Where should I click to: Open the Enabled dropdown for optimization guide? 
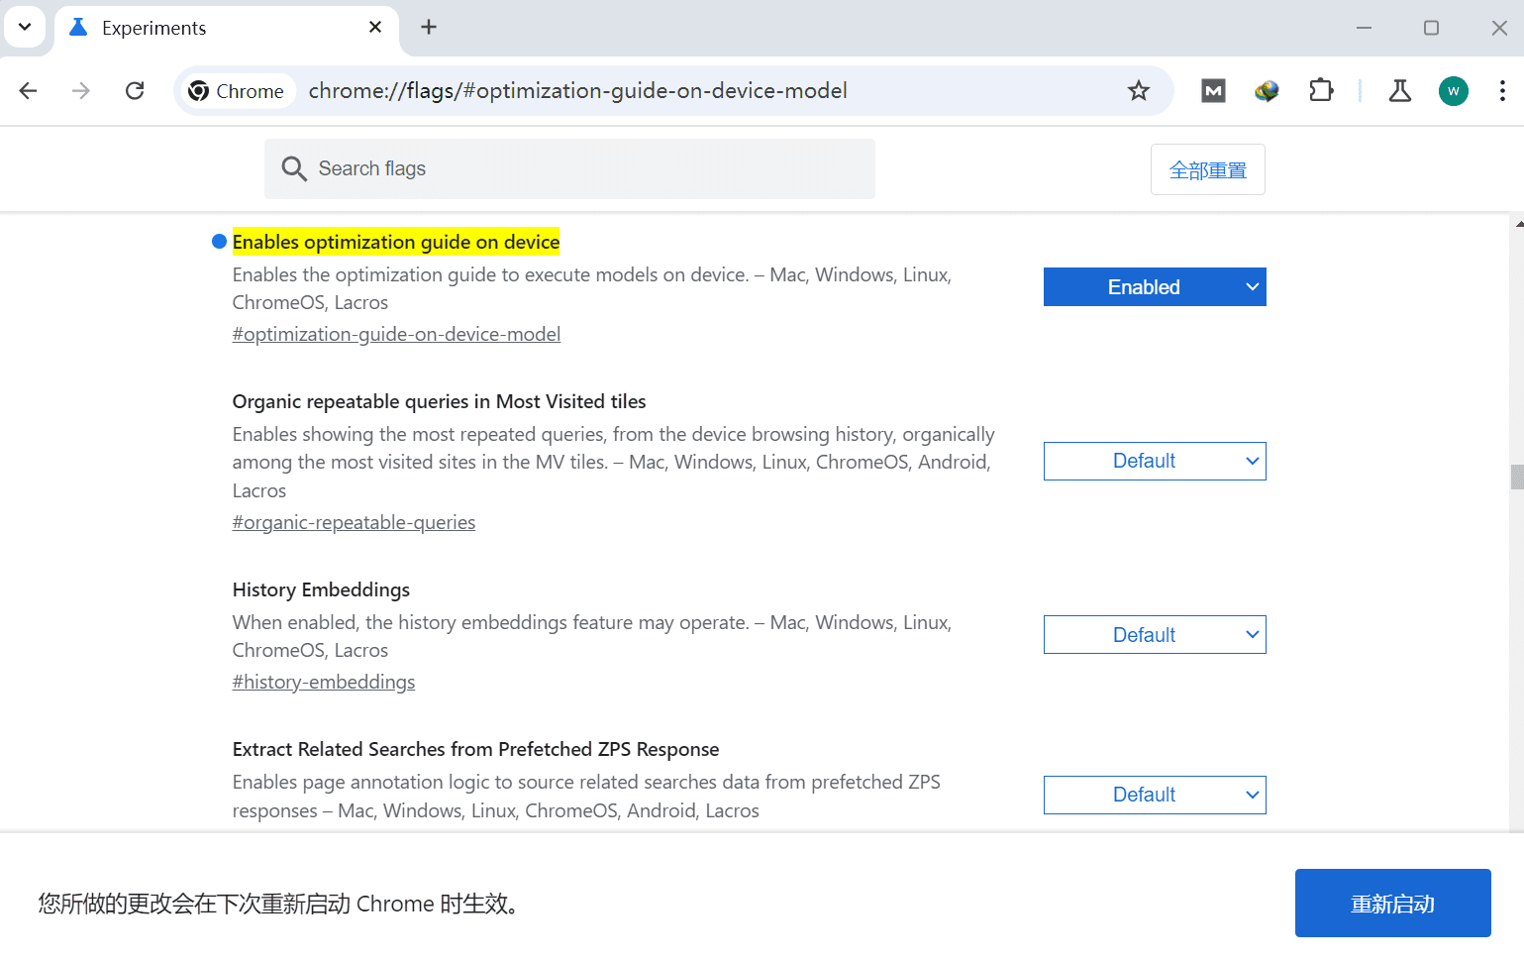1154,286
